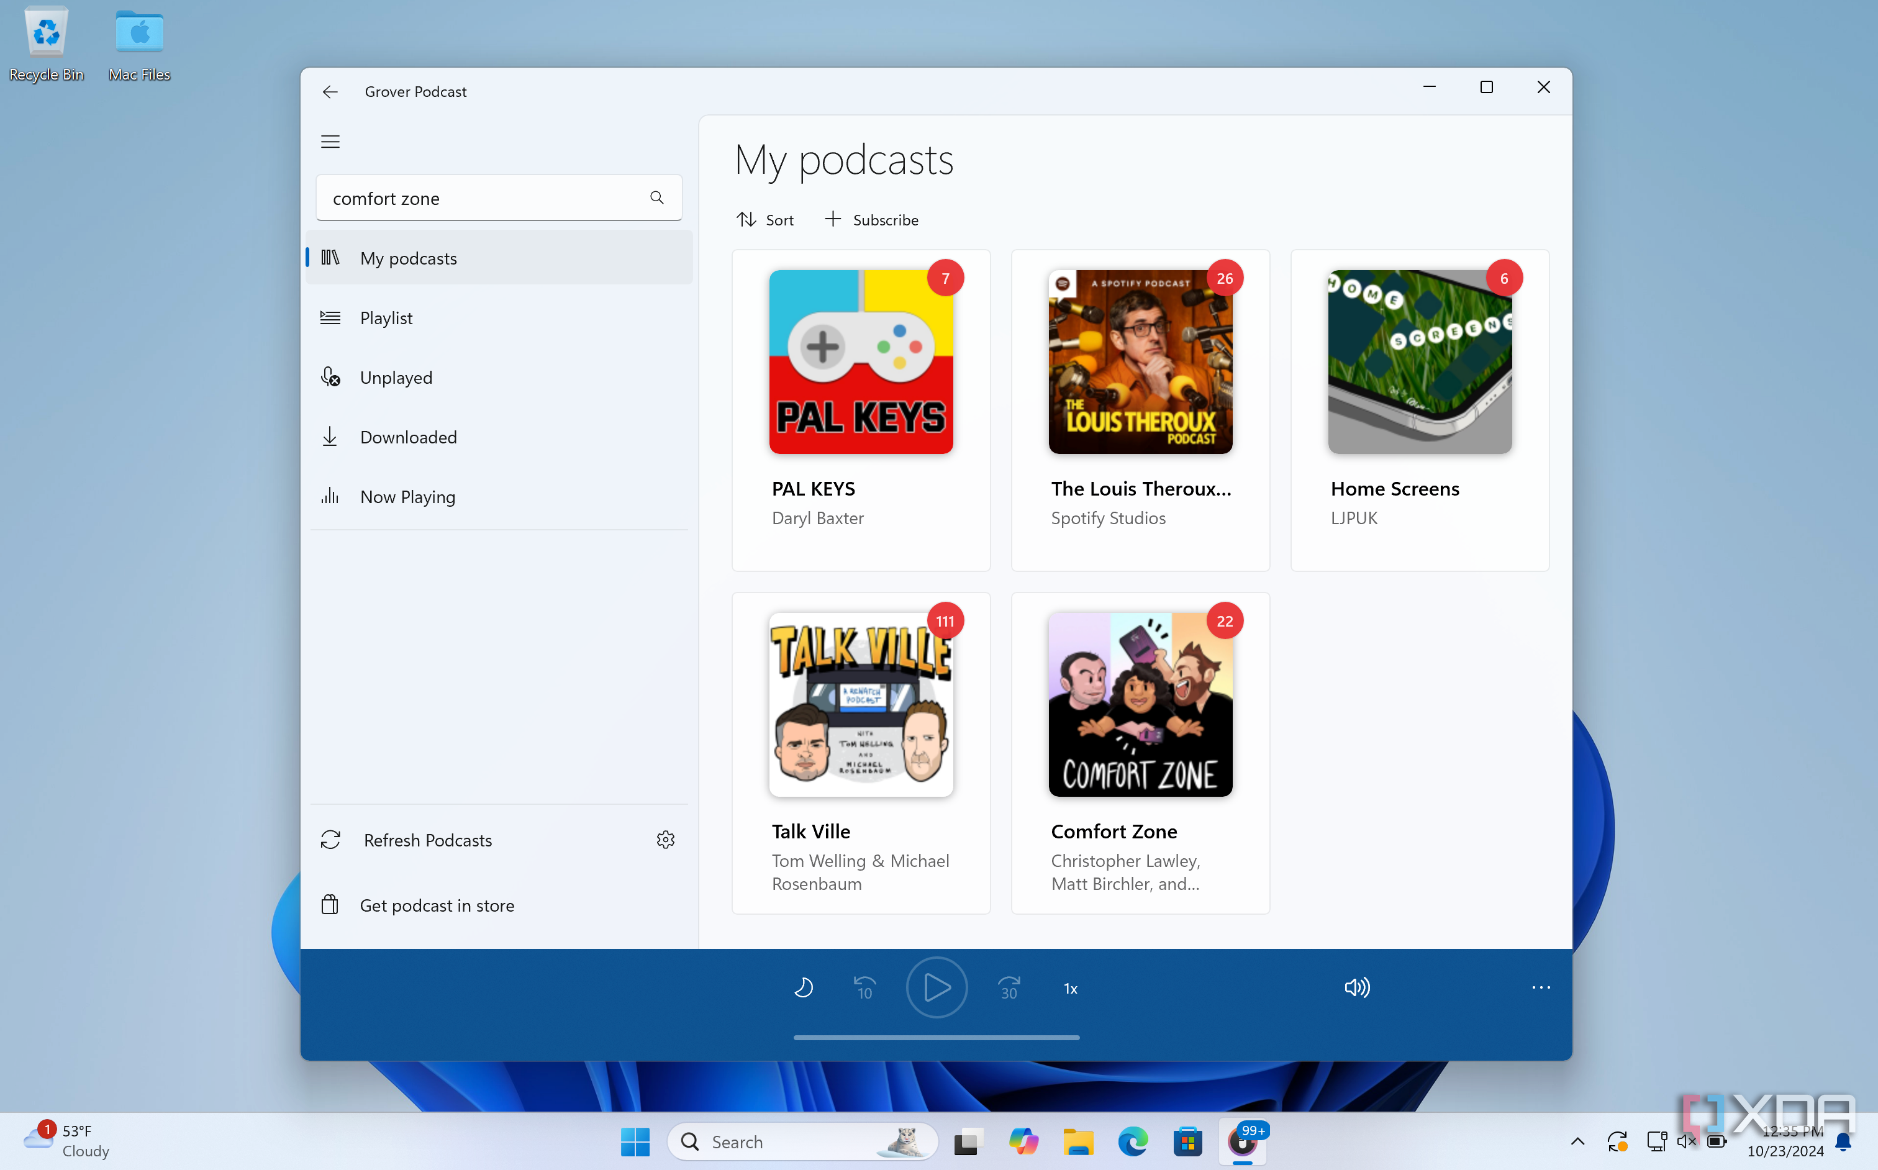The height and width of the screenshot is (1170, 1878).
Task: Click the 111 unplayed badge on Talk Ville
Action: coord(945,620)
